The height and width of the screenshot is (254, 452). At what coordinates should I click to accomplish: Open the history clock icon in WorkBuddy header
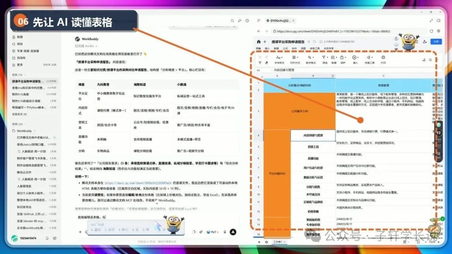pos(247,21)
